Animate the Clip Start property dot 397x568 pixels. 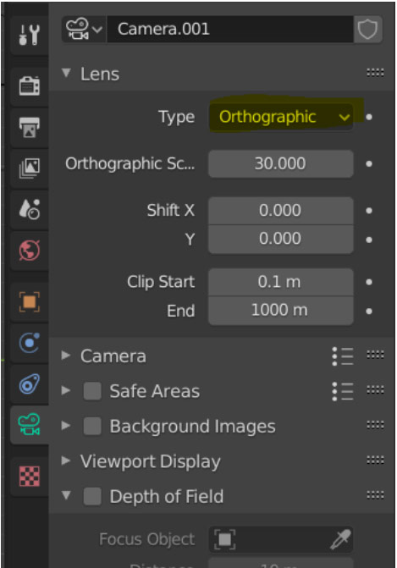point(369,282)
